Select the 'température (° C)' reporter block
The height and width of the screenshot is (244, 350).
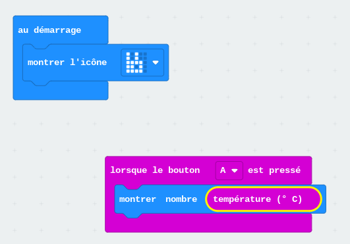click(x=264, y=199)
